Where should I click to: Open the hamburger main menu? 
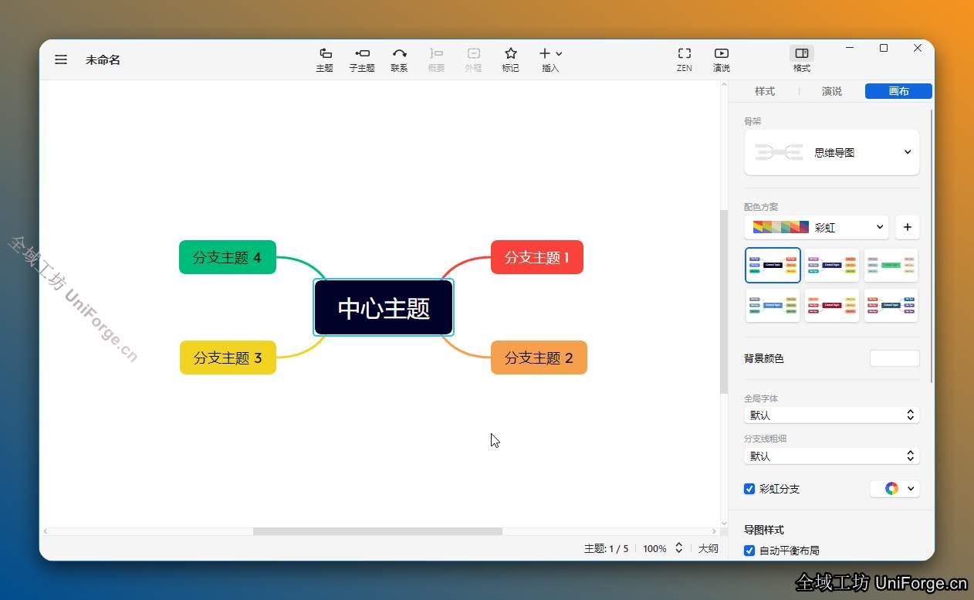61,59
